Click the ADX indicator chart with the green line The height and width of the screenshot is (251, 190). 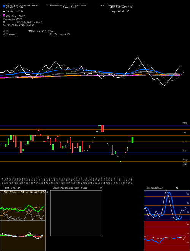point(23,205)
